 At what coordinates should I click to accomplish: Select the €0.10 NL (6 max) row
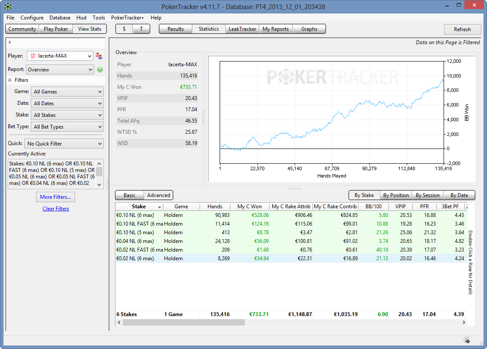[291, 215]
